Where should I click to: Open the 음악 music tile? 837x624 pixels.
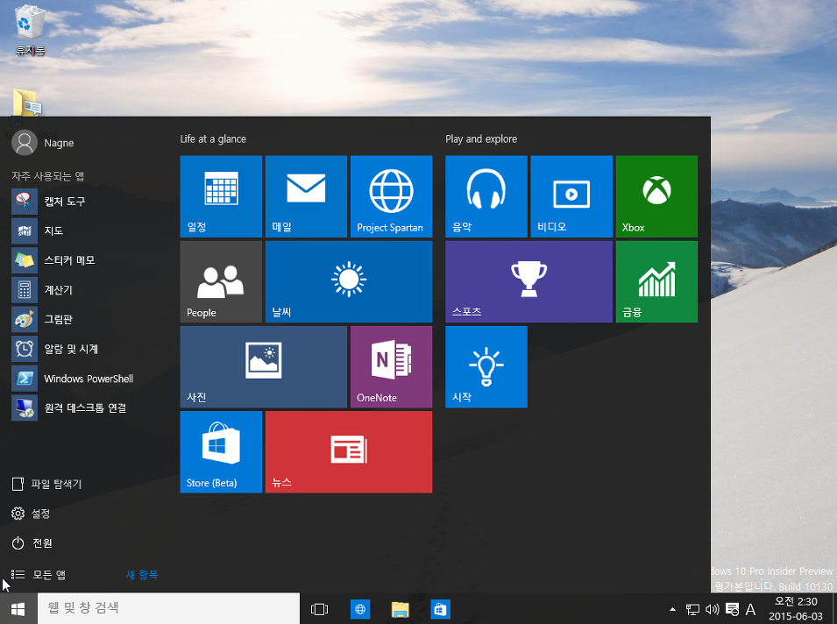pos(486,196)
